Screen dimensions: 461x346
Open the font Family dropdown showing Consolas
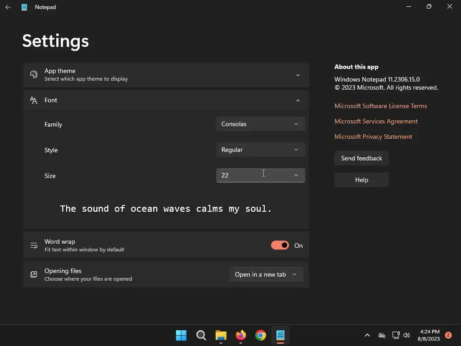coord(261,124)
